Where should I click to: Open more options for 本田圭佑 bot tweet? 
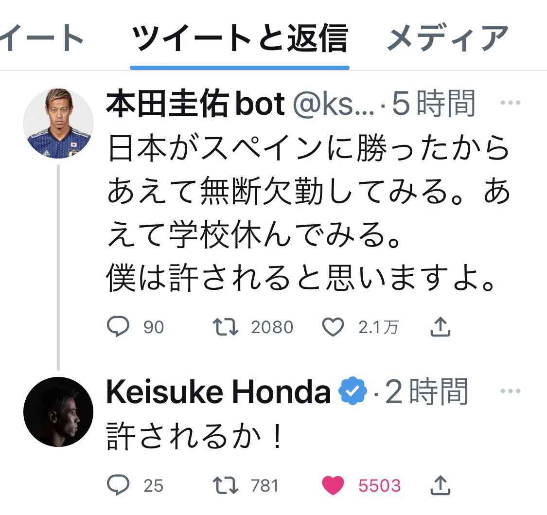(x=510, y=103)
